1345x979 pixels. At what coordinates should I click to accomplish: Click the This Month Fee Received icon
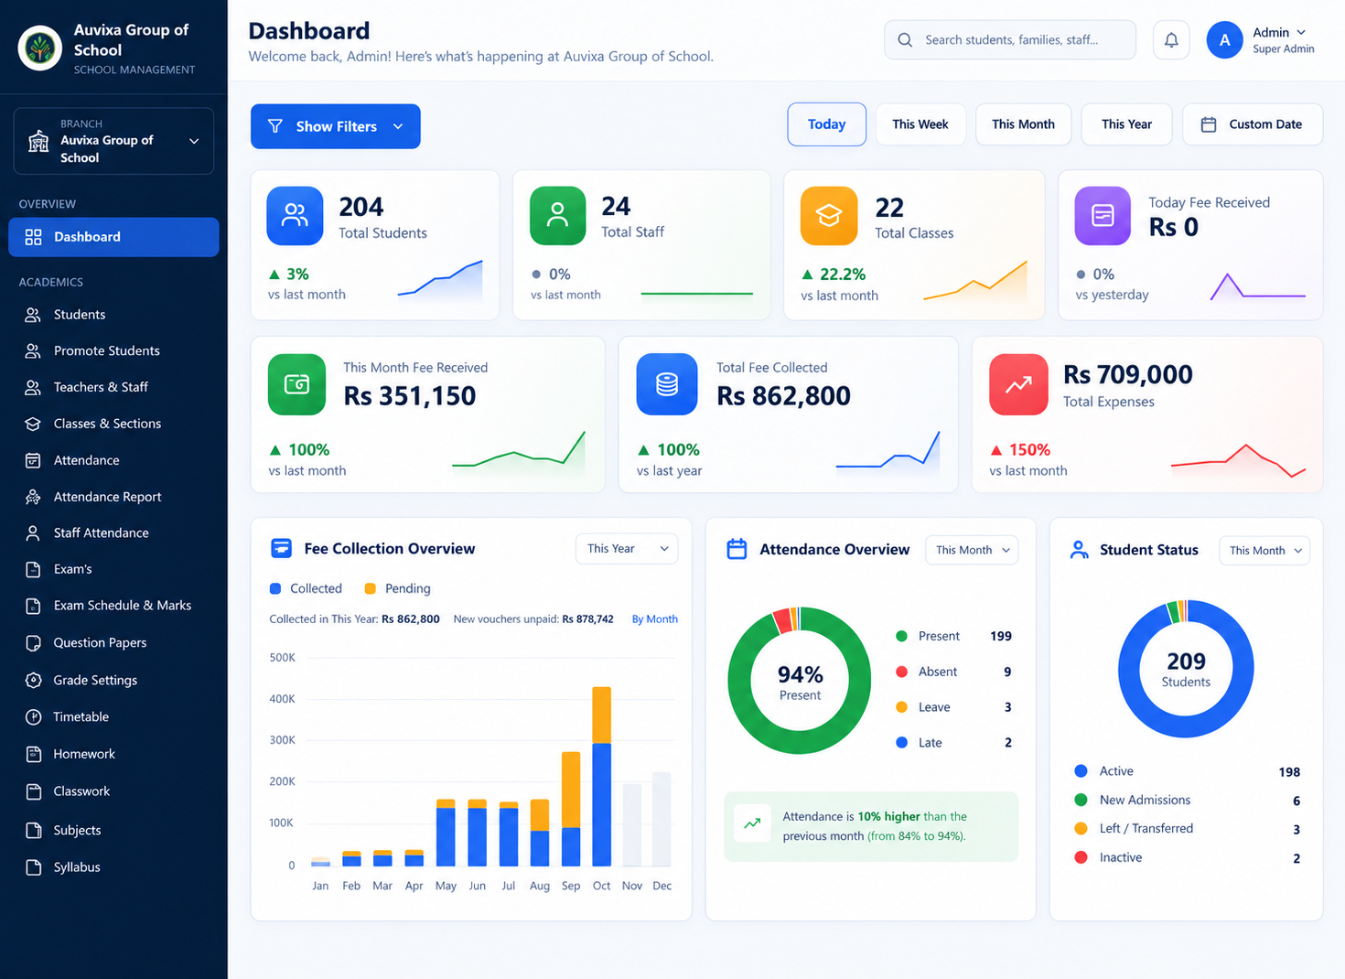296,384
